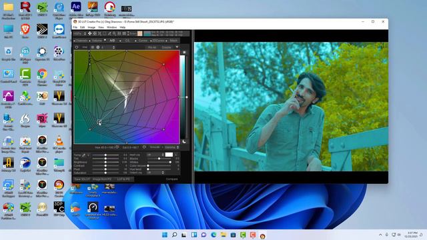Open File Explorer from taskbar
The width and height of the screenshot is (427, 240).
(x=224, y=235)
